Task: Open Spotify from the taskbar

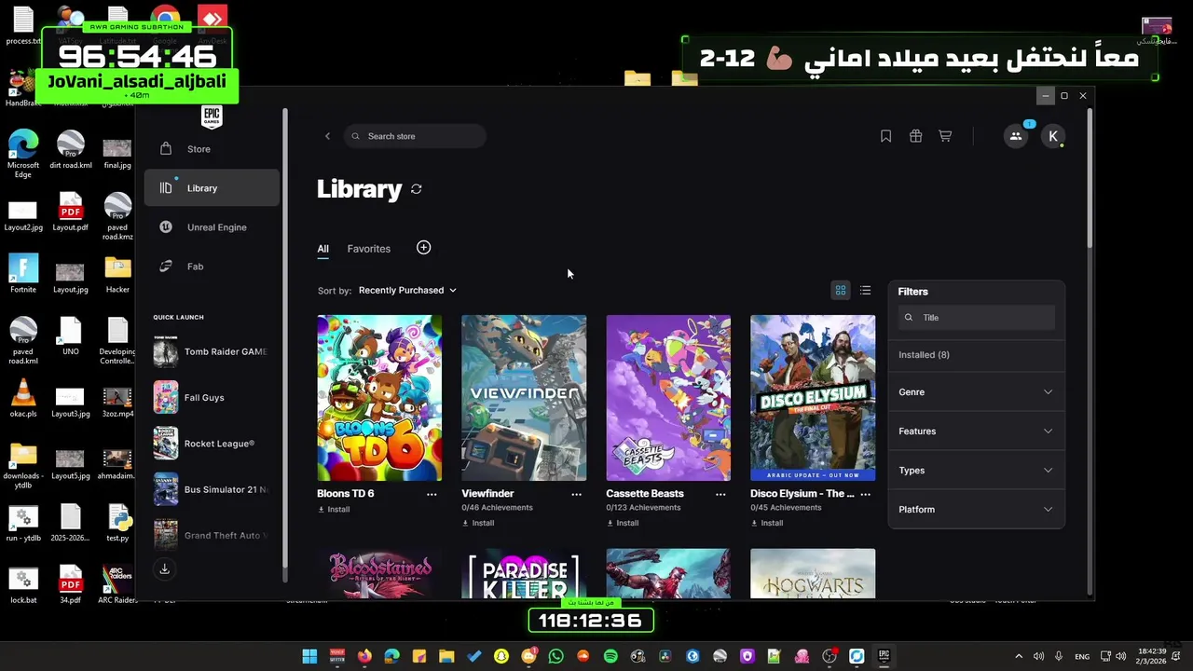Action: point(610,656)
